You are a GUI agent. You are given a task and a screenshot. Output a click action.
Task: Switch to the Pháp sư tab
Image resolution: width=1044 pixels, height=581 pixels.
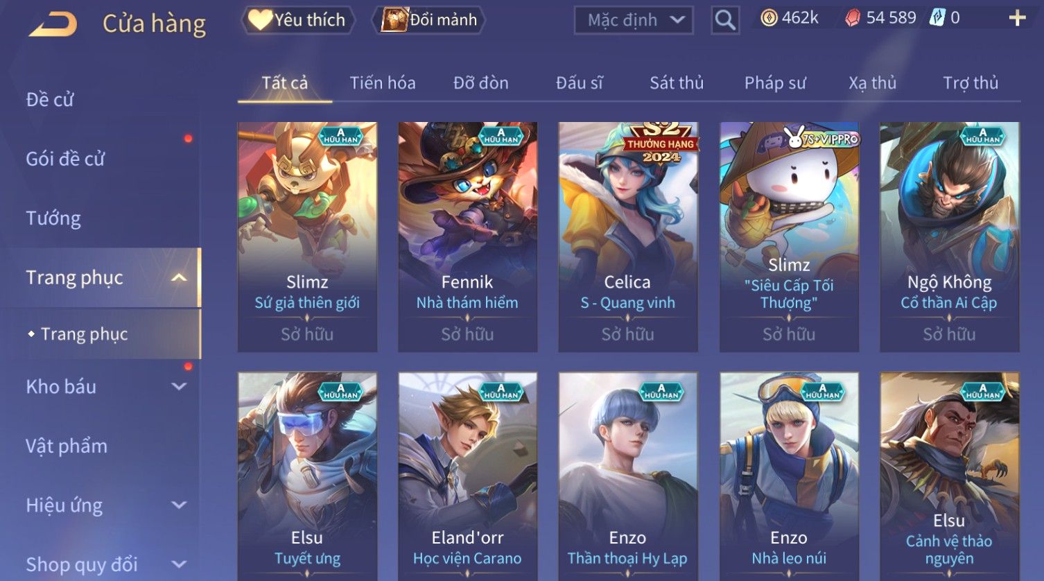click(x=775, y=83)
